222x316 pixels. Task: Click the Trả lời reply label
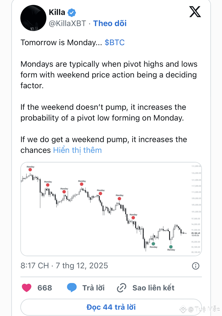click(93, 288)
